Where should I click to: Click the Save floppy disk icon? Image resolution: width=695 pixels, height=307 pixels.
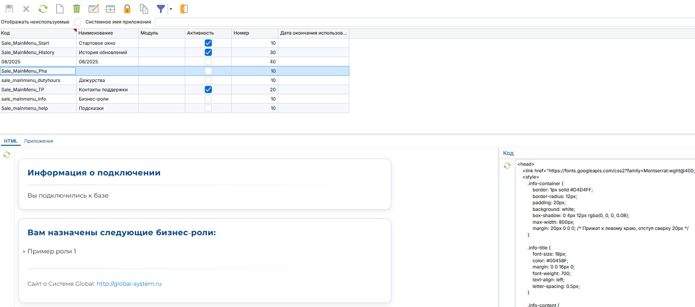[x=9, y=9]
